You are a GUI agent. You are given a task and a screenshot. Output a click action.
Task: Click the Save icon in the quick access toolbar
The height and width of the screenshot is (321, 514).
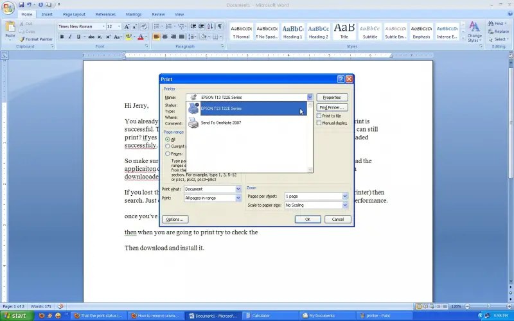[x=21, y=4]
